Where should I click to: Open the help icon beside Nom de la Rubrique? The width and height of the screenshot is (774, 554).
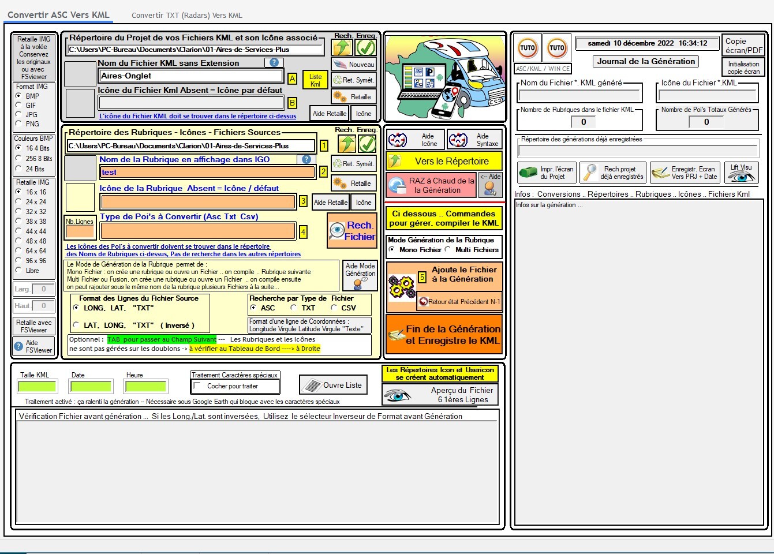pos(306,159)
